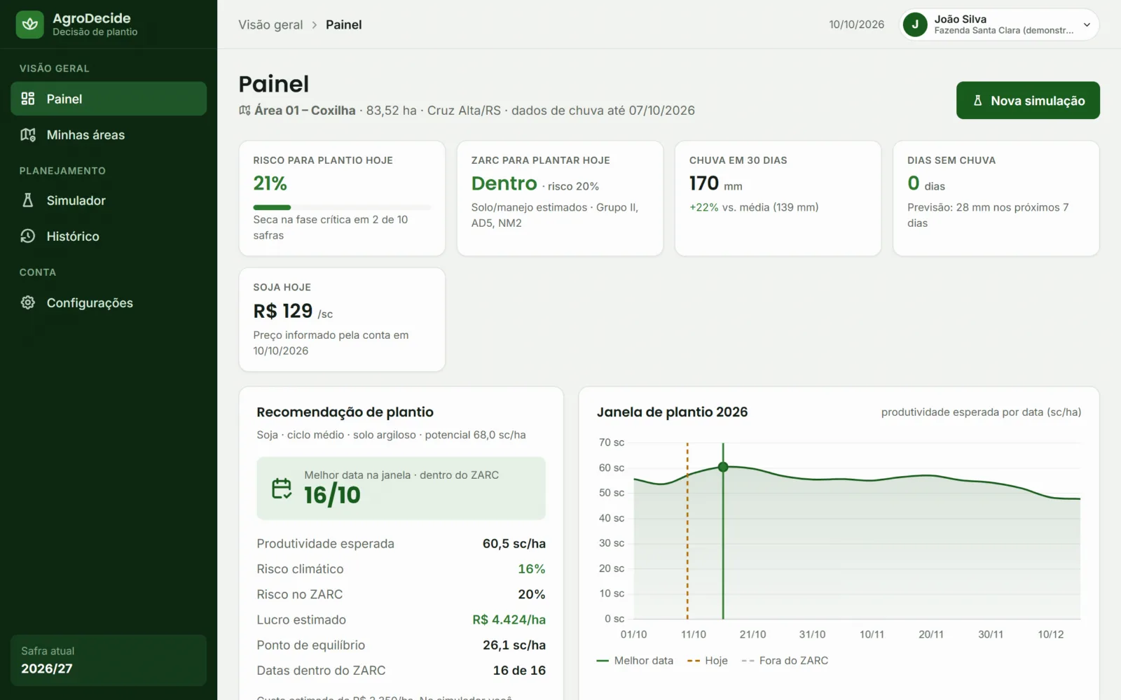1121x700 pixels.
Task: Click the 26,1 sc/ha ponto de equilíbrio value
Action: click(x=514, y=645)
